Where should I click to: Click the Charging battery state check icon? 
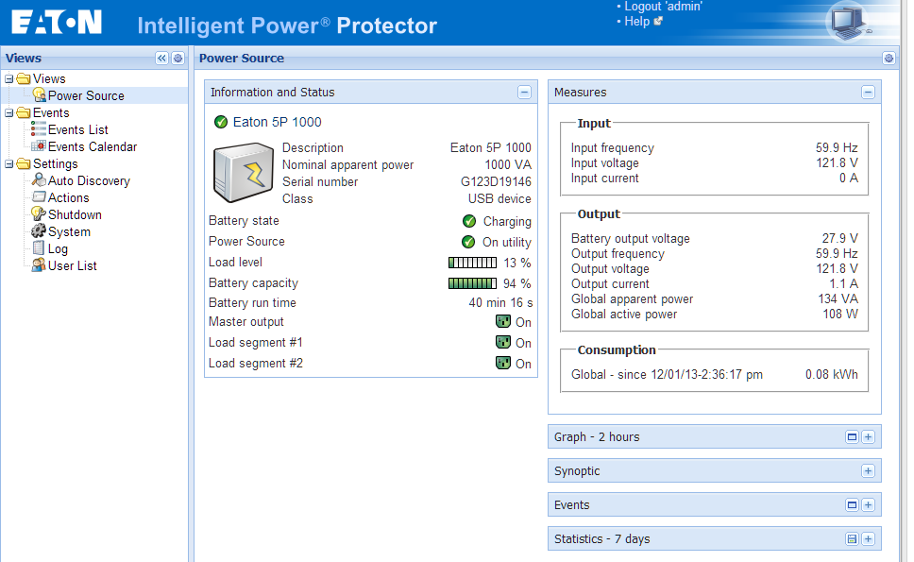(469, 221)
